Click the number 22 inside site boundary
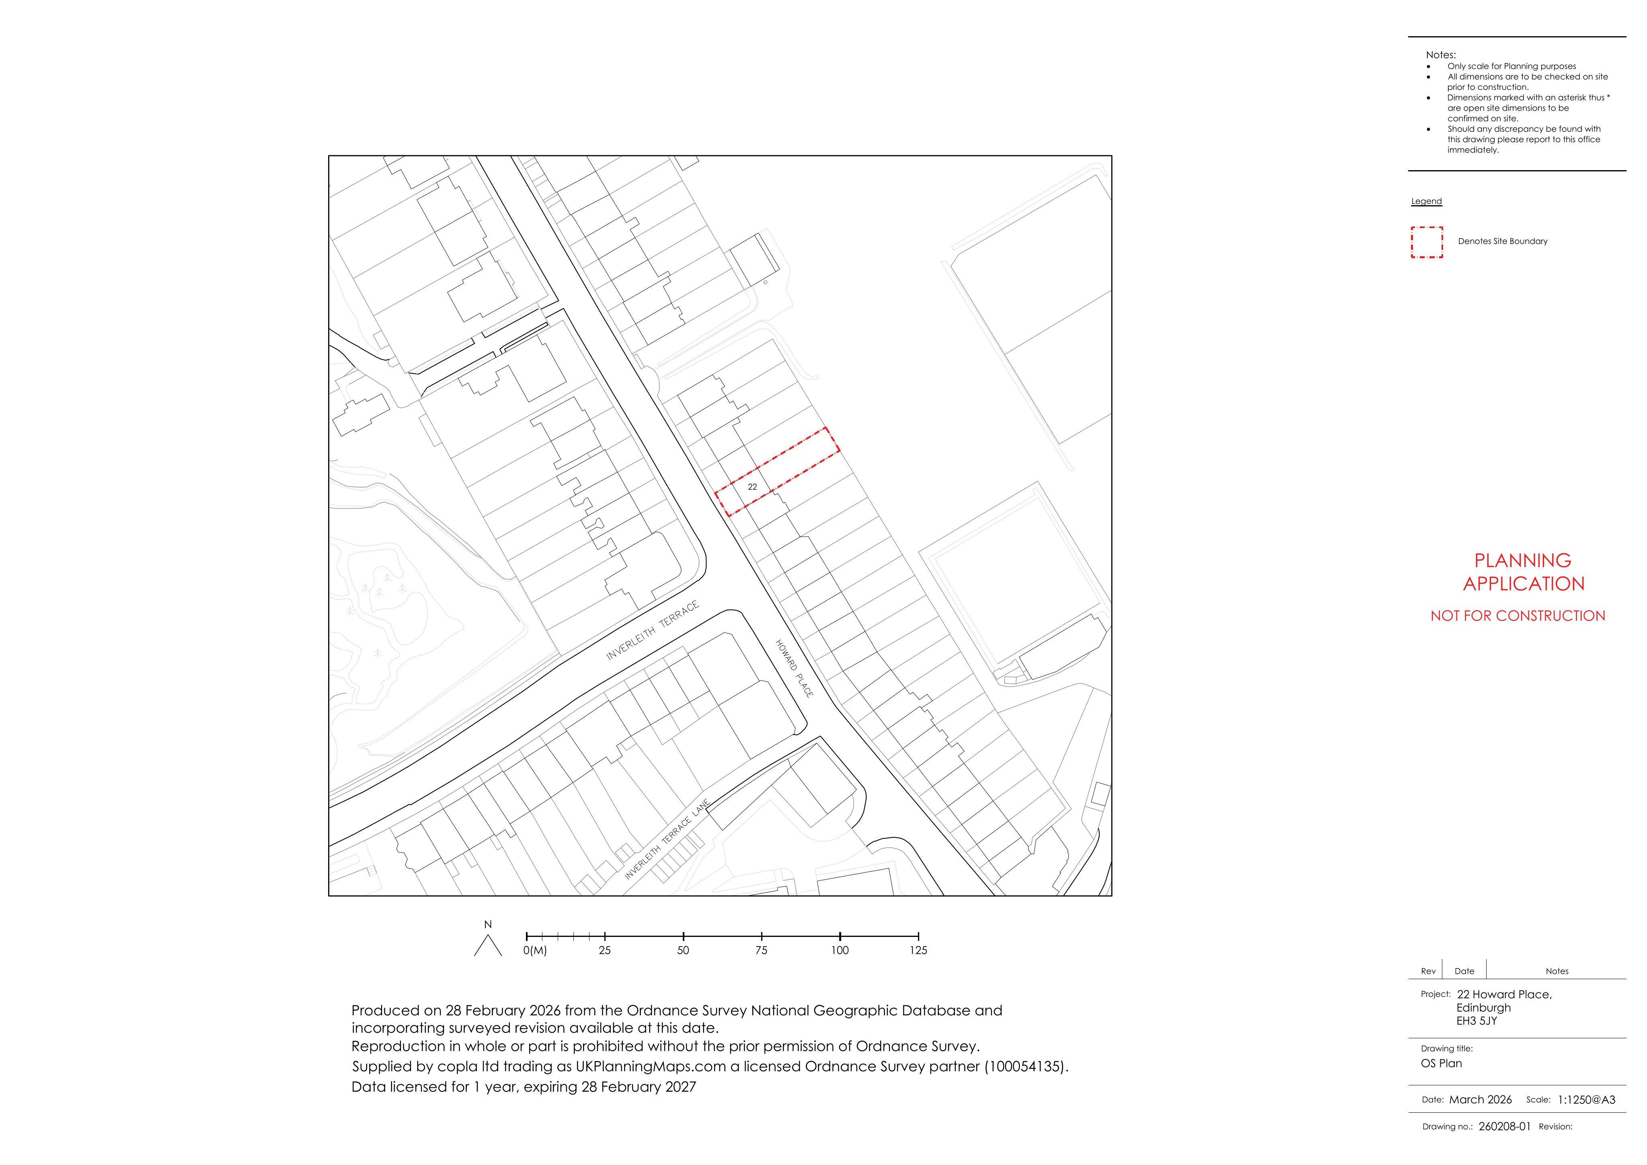Image resolution: width=1647 pixels, height=1165 pixels. click(752, 487)
